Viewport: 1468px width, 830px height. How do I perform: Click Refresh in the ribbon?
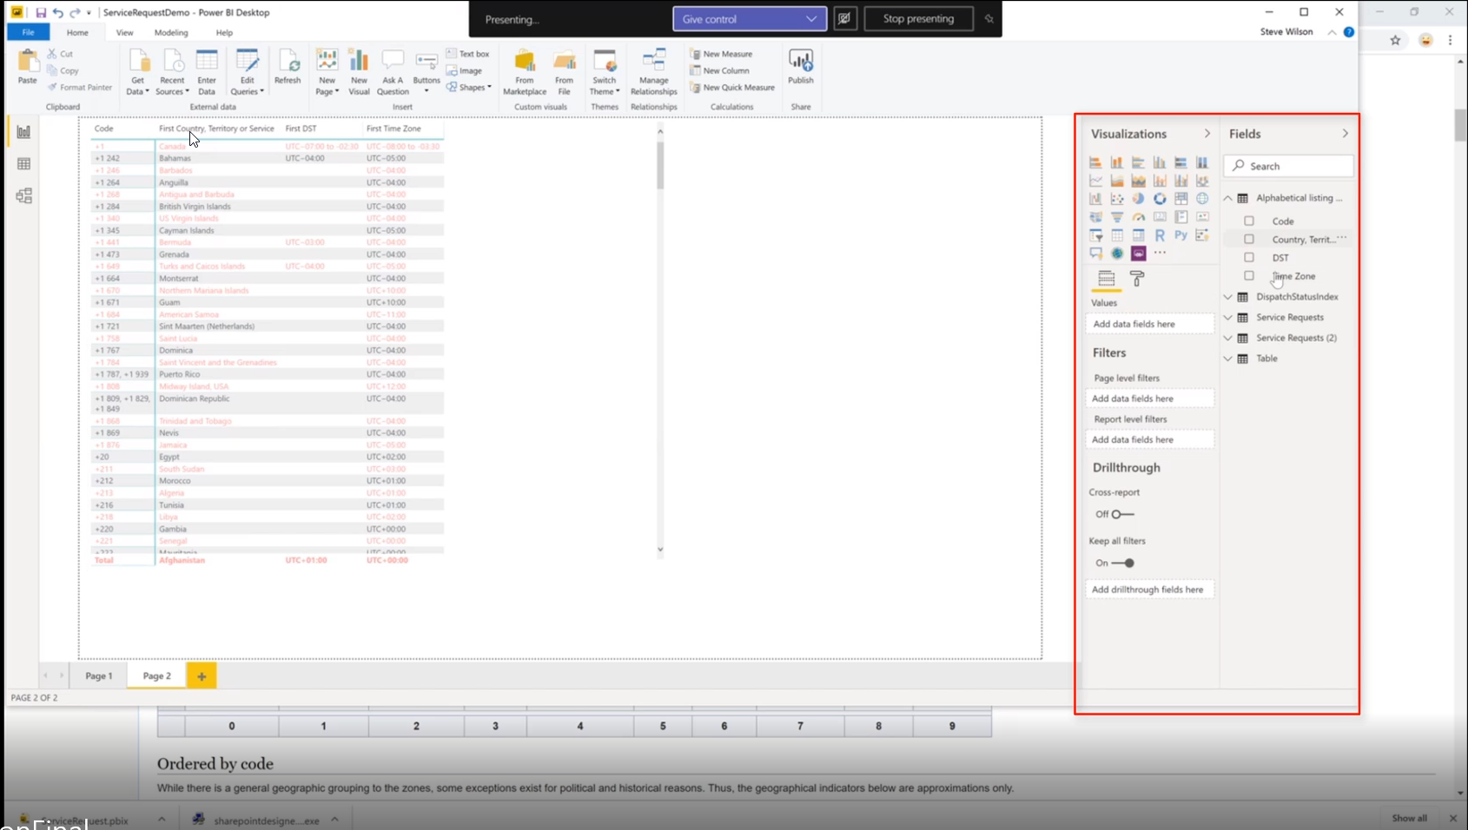288,68
